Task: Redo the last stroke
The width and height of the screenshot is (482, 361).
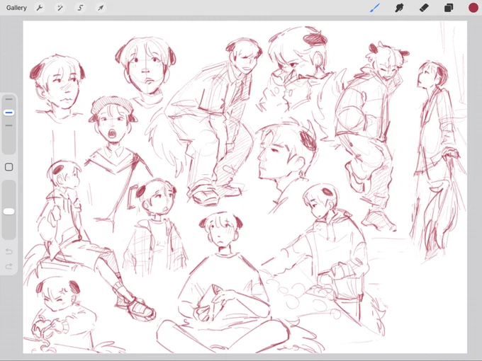Action: point(9,266)
